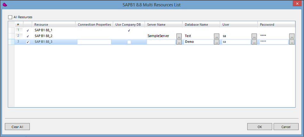This screenshot has width=304, height=137.
Task: Close the Multi Resources List dialog
Action: click(x=297, y=4)
